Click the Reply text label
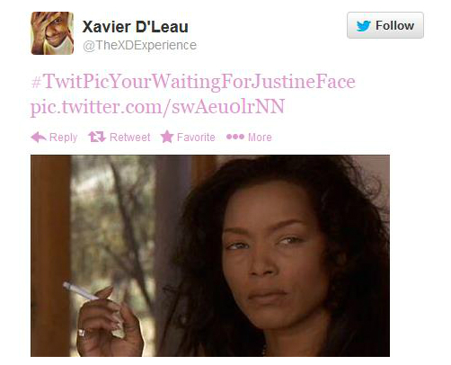The height and width of the screenshot is (365, 451). (63, 138)
